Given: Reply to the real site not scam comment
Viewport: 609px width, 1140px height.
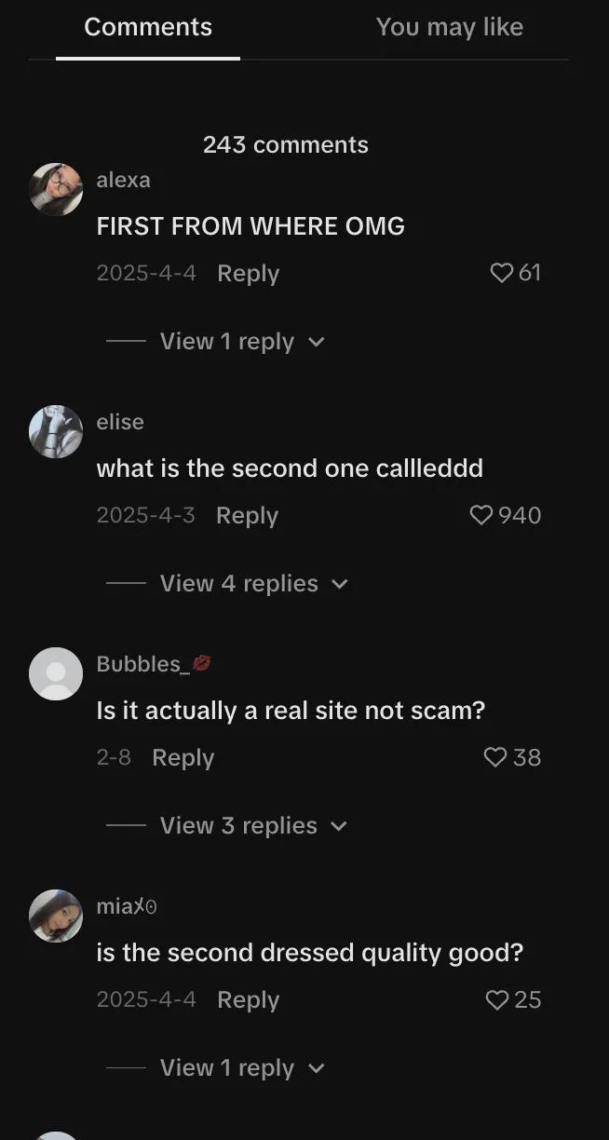Looking at the screenshot, I should [183, 758].
